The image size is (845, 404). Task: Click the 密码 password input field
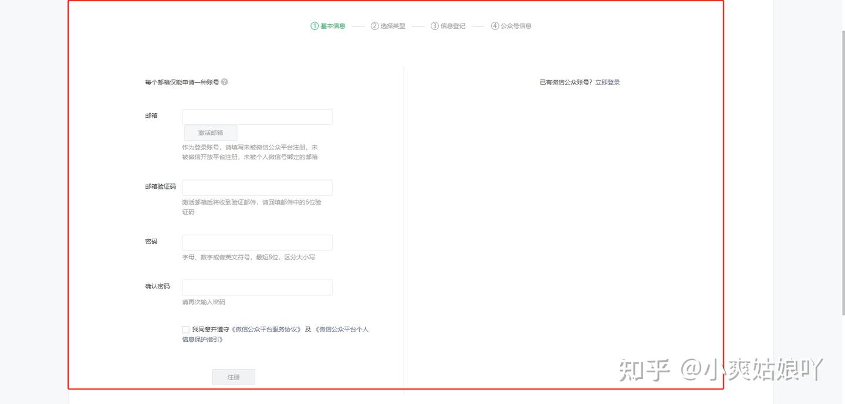coord(257,243)
